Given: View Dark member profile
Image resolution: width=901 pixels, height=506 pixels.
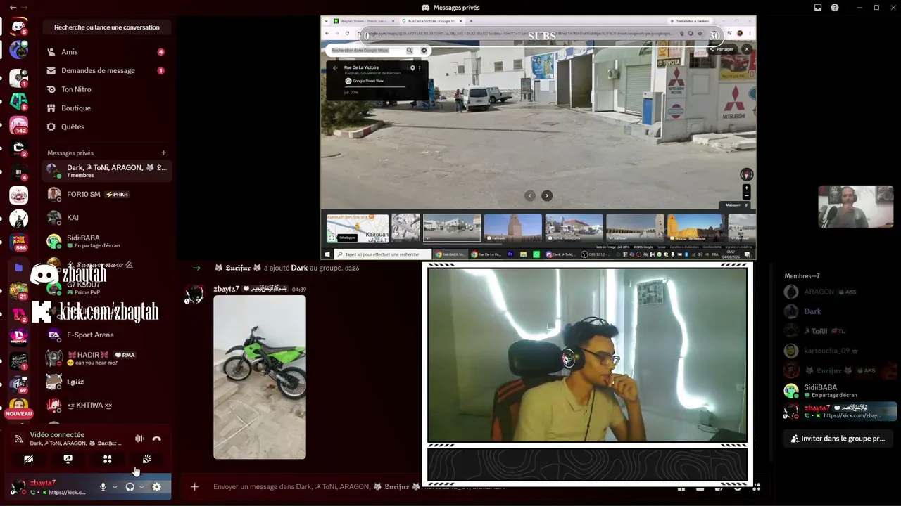Looking at the screenshot, I should pos(838,311).
